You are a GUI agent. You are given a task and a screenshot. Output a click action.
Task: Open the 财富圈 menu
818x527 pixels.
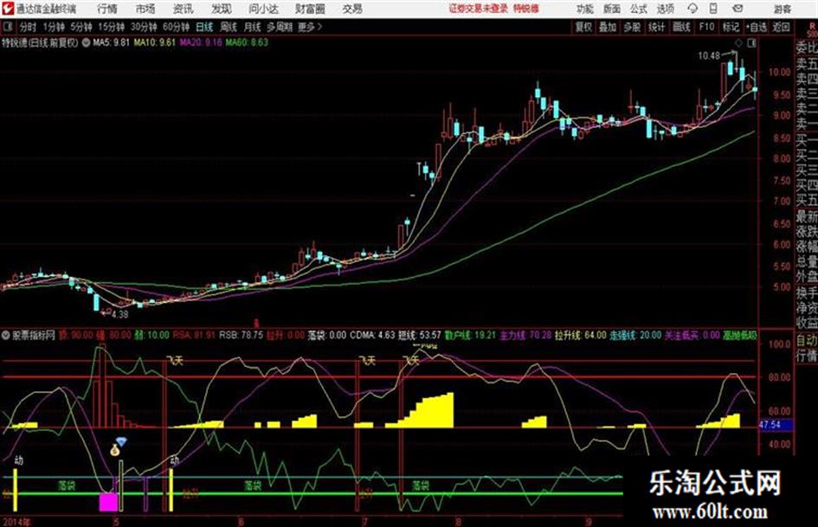click(x=310, y=9)
